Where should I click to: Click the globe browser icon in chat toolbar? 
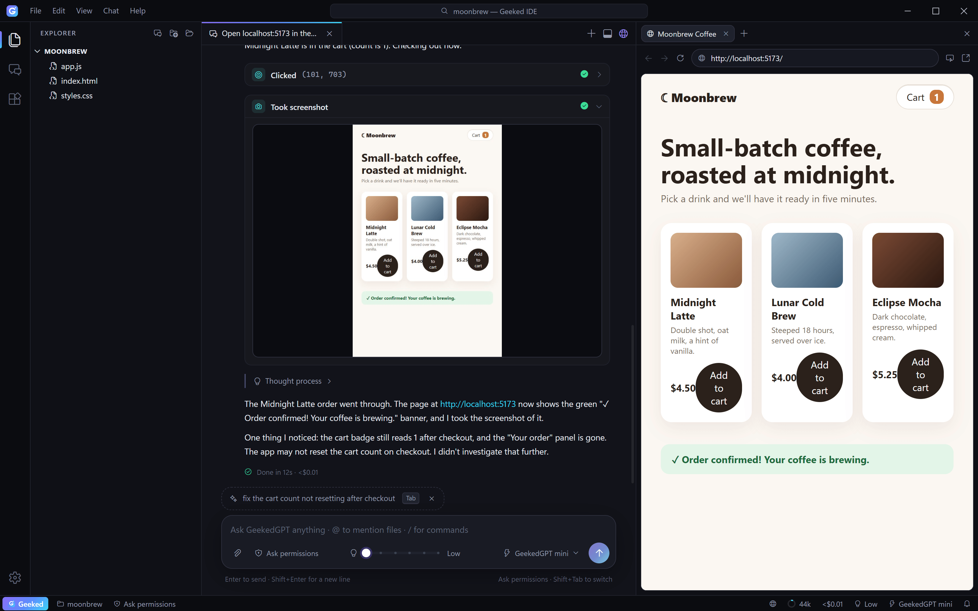(x=623, y=34)
